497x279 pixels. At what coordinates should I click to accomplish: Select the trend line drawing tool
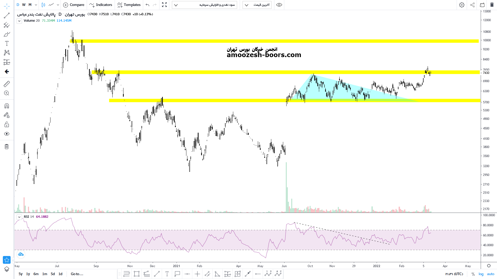[7, 16]
